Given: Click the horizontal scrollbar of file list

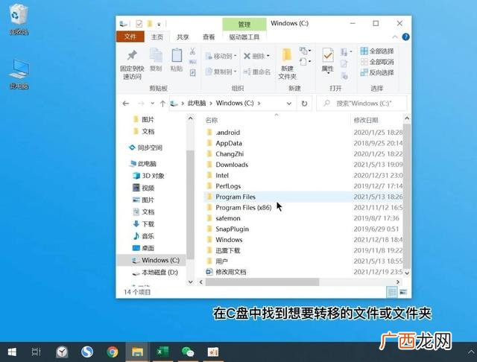Looking at the screenshot, I should 262,282.
